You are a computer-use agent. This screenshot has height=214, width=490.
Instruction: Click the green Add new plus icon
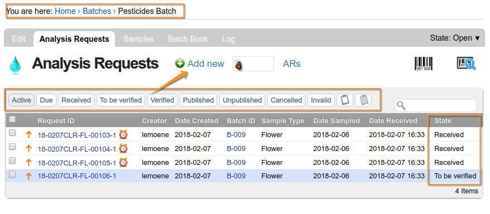click(180, 64)
